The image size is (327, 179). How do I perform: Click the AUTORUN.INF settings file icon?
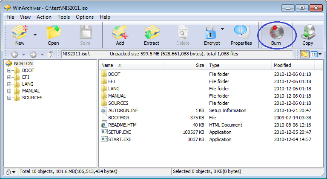(104, 110)
